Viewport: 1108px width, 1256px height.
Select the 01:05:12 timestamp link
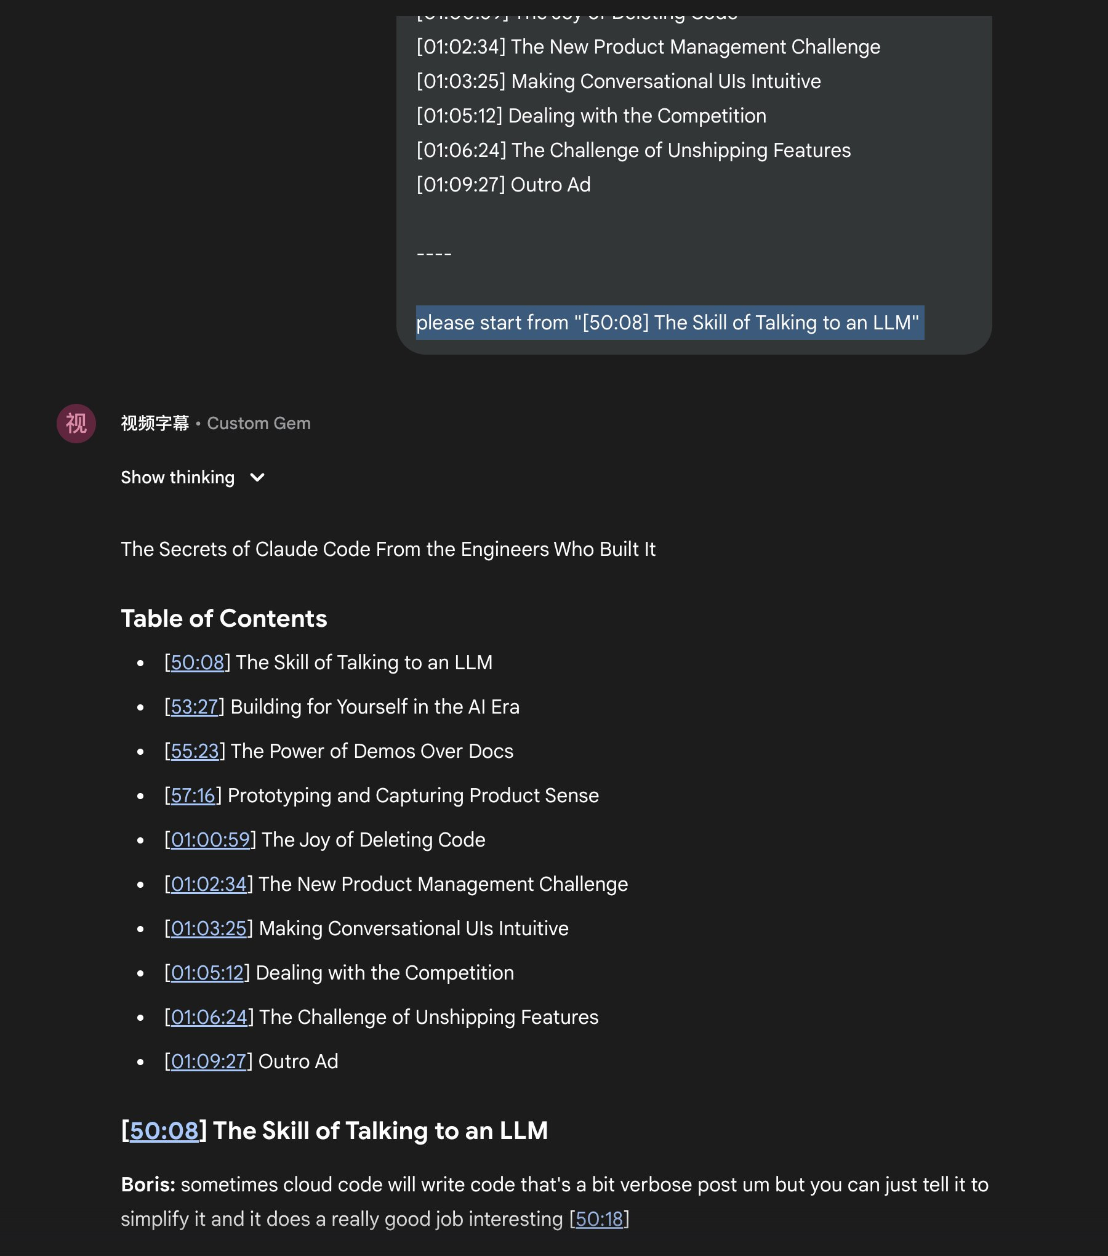point(207,973)
